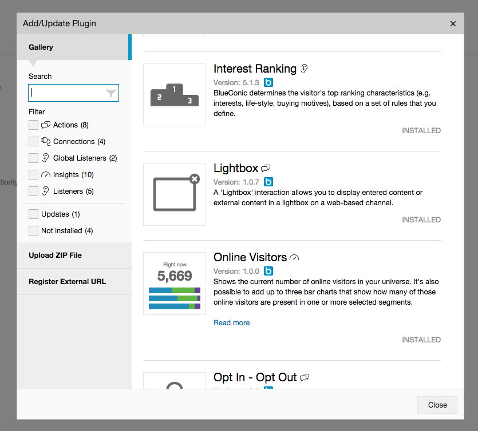Toggle the Global Listeners filter checkbox
The image size is (478, 431).
(x=34, y=158)
